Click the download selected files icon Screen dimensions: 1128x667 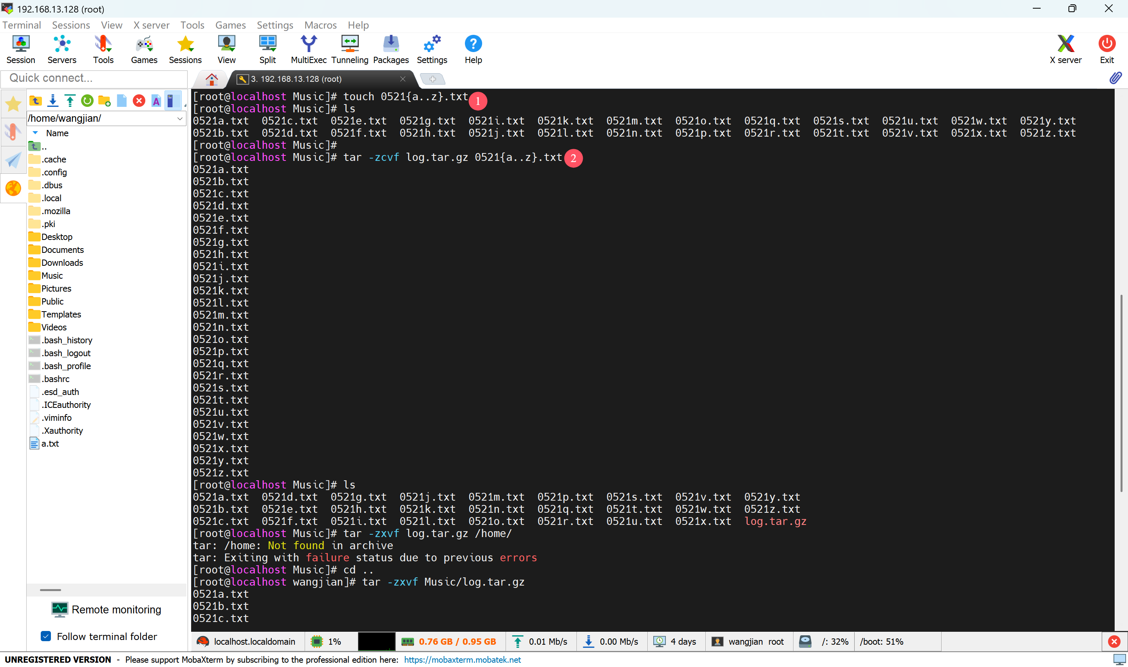tap(52, 101)
